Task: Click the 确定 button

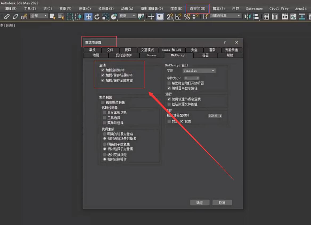Action: 200,203
